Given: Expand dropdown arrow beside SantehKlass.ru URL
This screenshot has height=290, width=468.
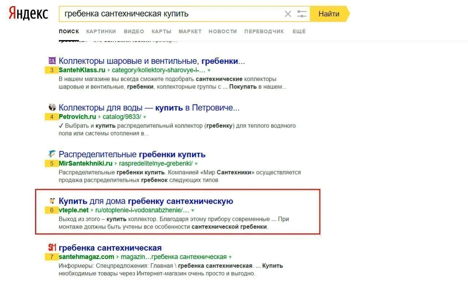Looking at the screenshot, I should [209, 70].
